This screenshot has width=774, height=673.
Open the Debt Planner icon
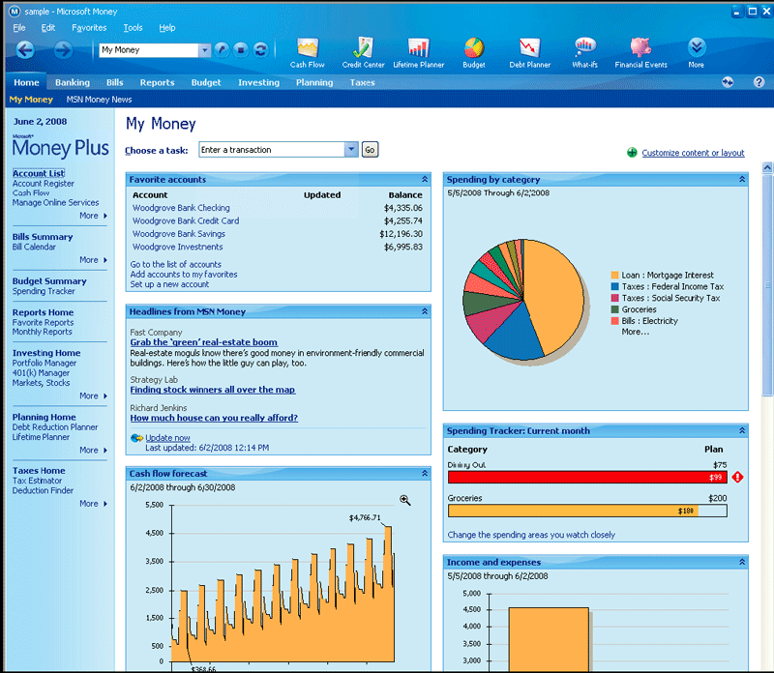pos(529,48)
